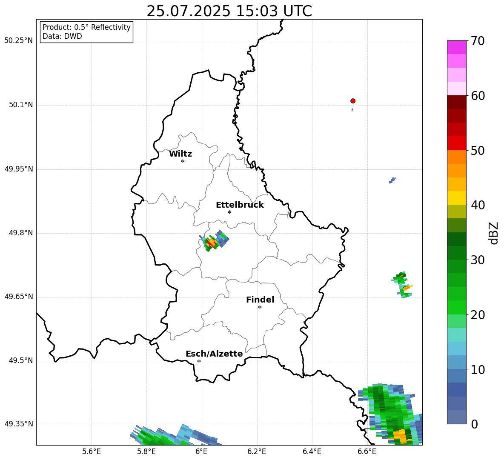Click the cross marker below Wiltz
504x460 pixels.
coord(183,161)
